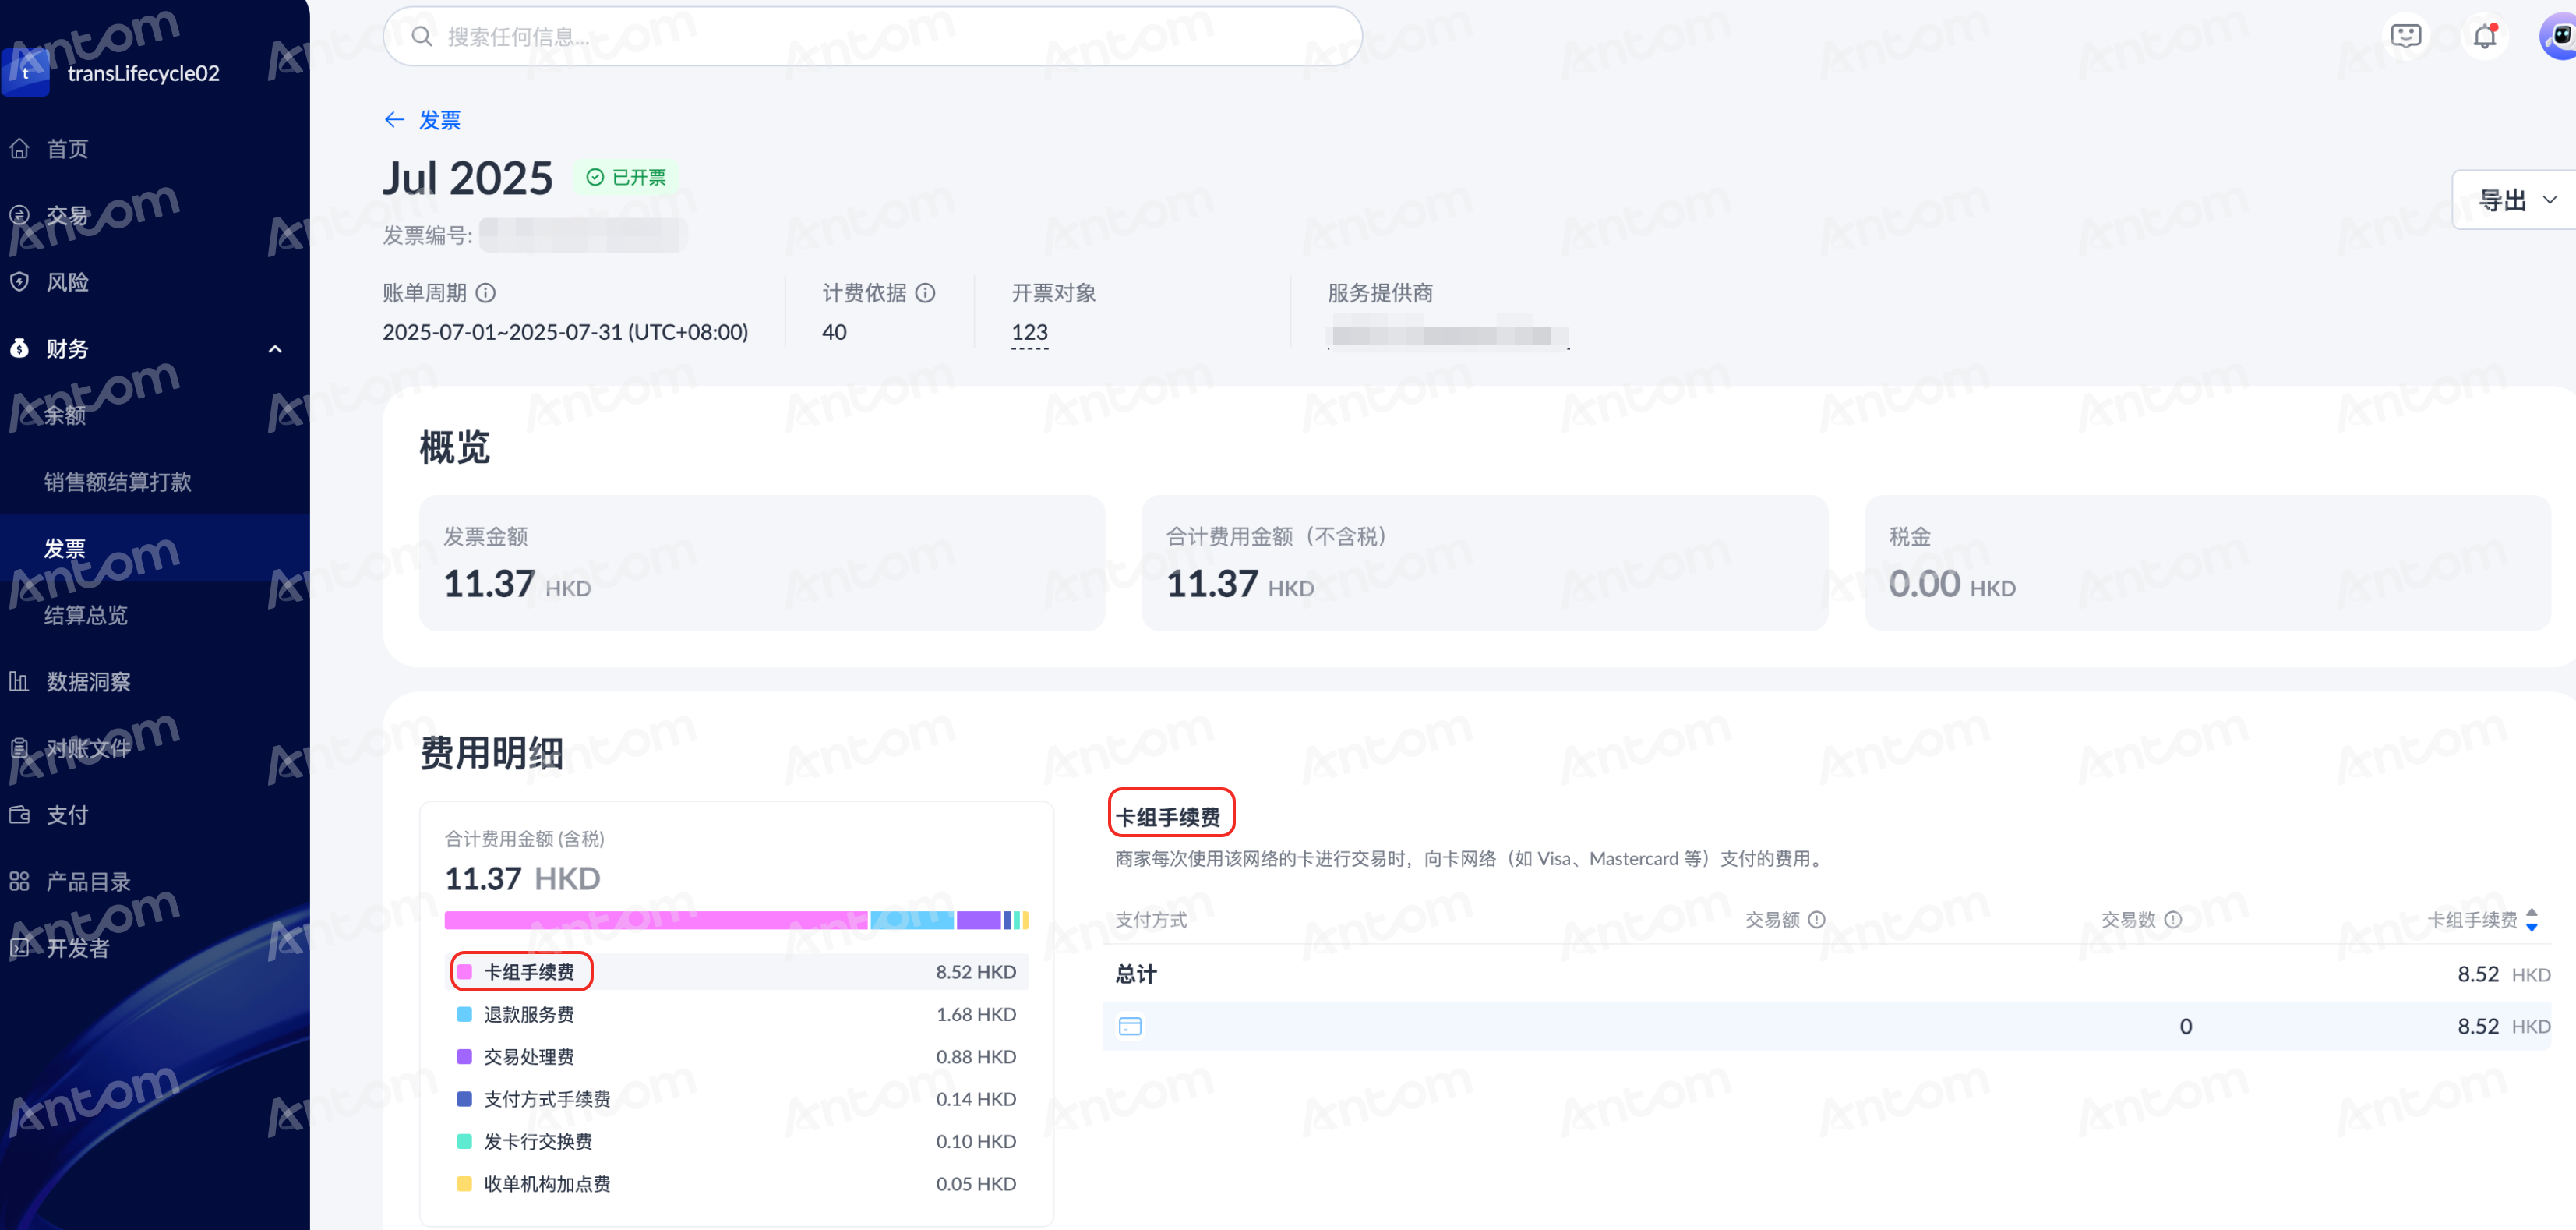Click the 开发者 code icon
Viewport: 2576px width, 1230px height.
coord(19,948)
